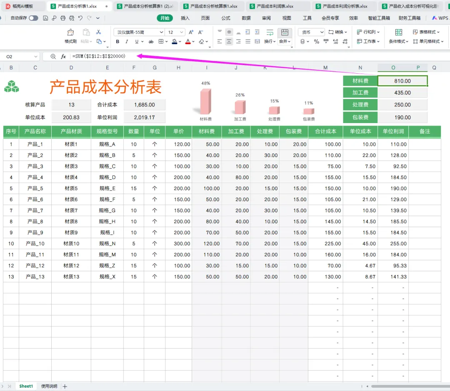This screenshot has width=450, height=391.
Task: Undo the last action
Action: point(80,18)
